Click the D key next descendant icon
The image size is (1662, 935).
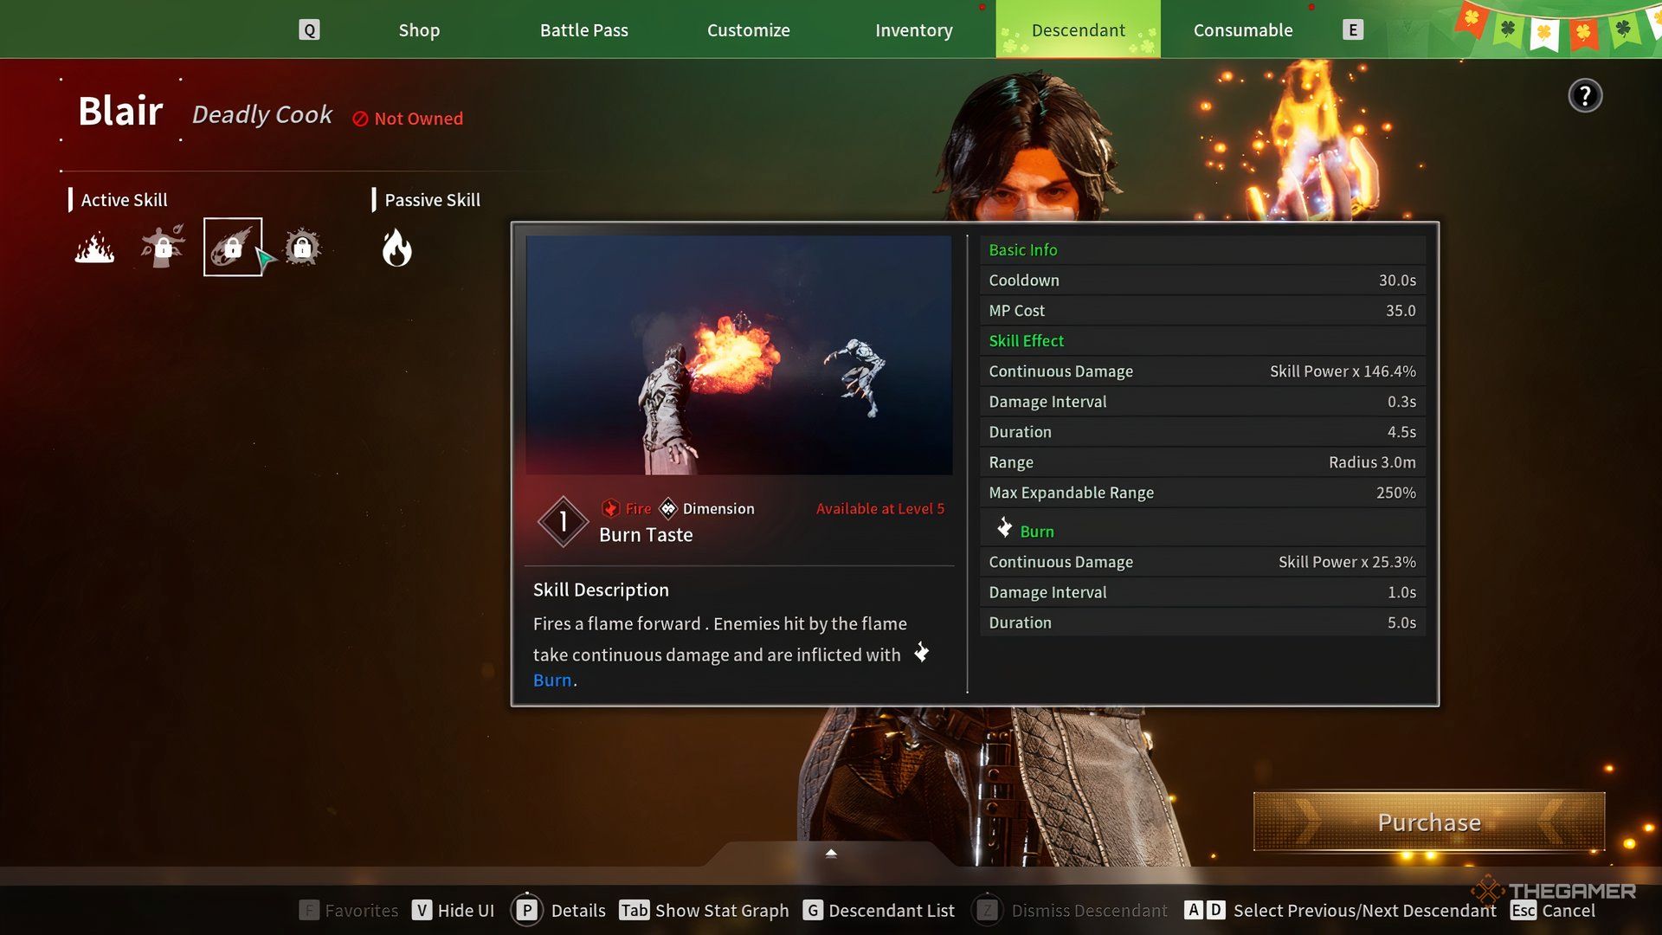point(1215,910)
